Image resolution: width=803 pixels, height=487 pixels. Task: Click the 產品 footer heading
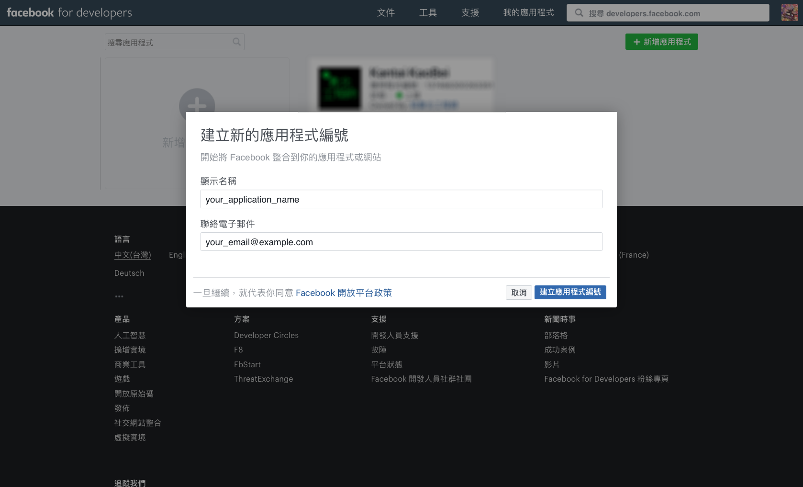[x=122, y=319]
